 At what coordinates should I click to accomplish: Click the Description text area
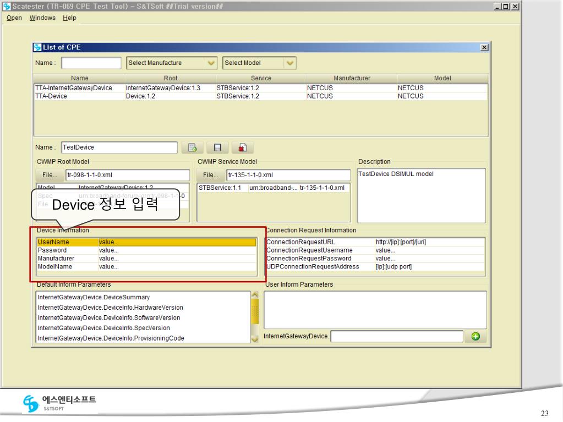pos(421,195)
